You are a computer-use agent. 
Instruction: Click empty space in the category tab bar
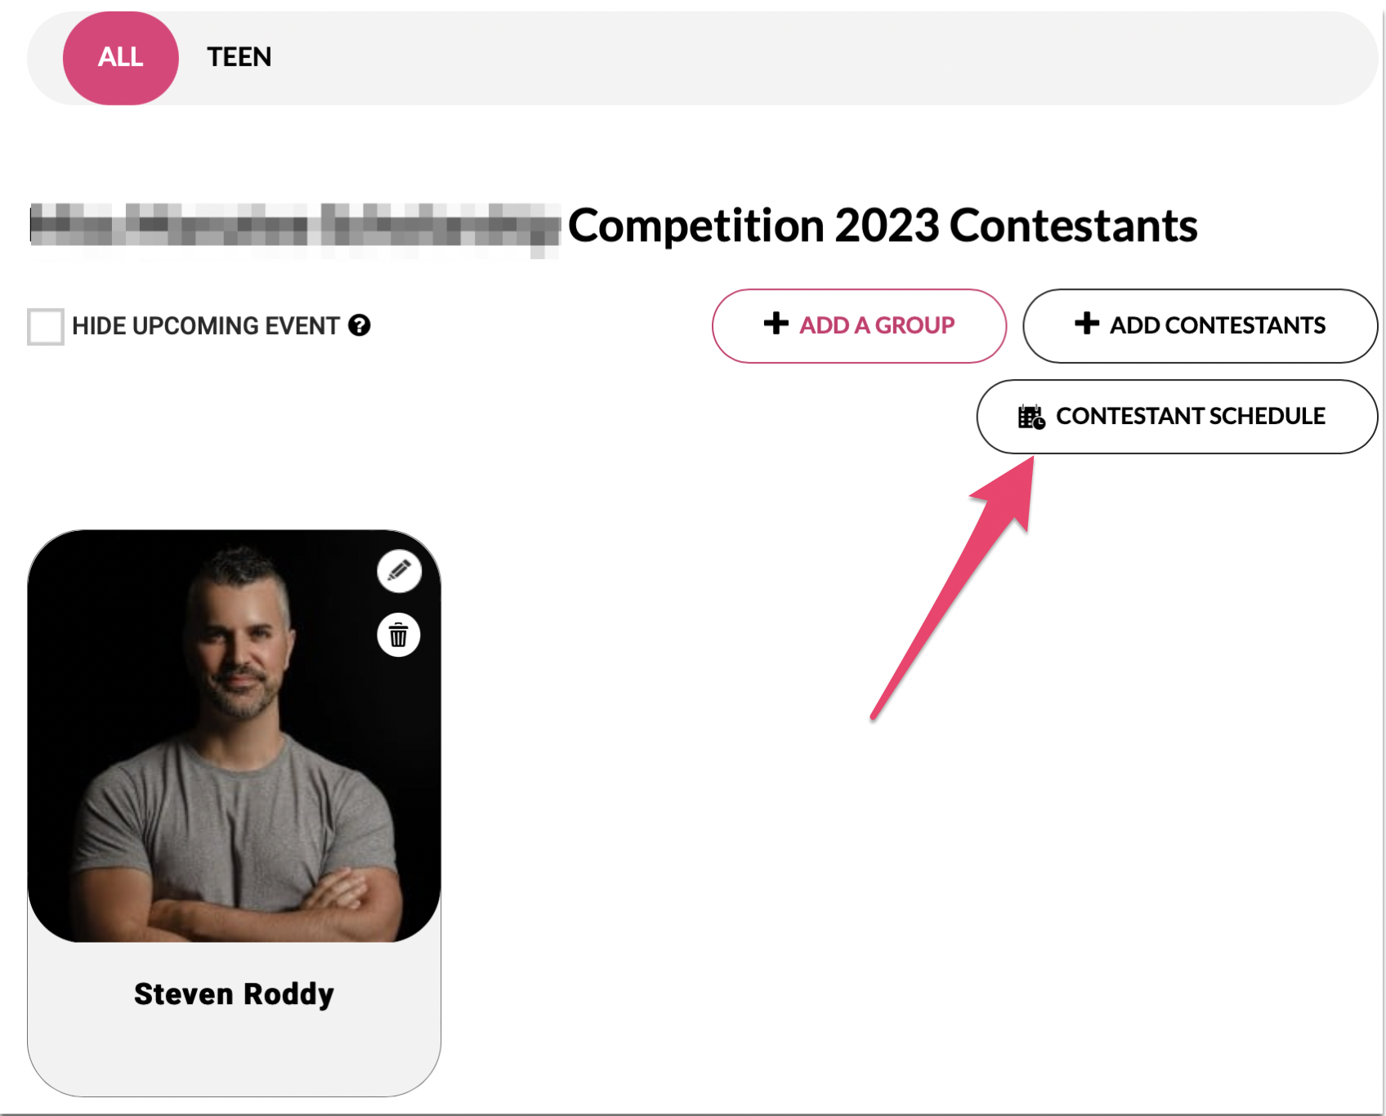[817, 57]
